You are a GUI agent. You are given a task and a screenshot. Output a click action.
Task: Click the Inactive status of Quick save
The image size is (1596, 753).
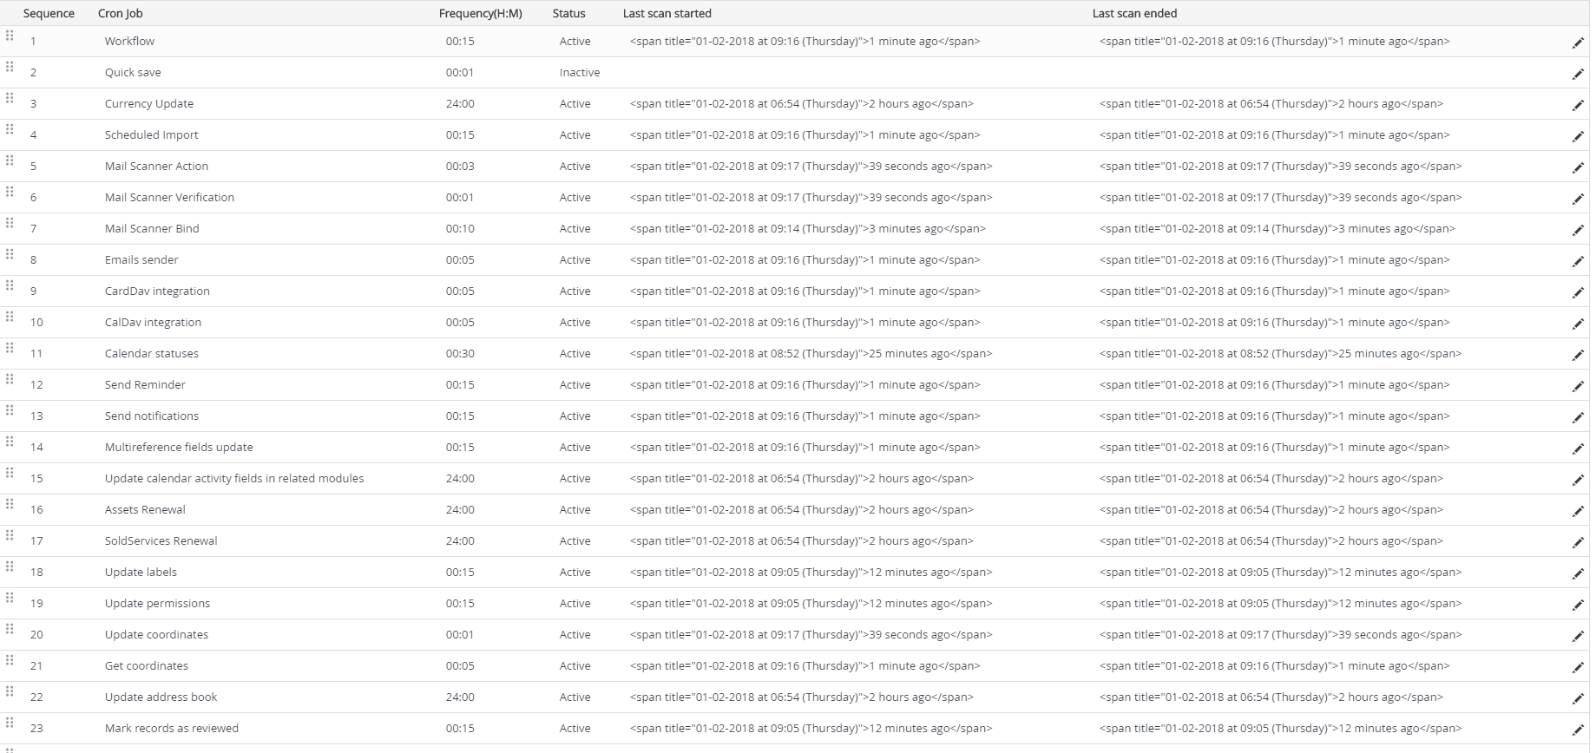(x=580, y=73)
